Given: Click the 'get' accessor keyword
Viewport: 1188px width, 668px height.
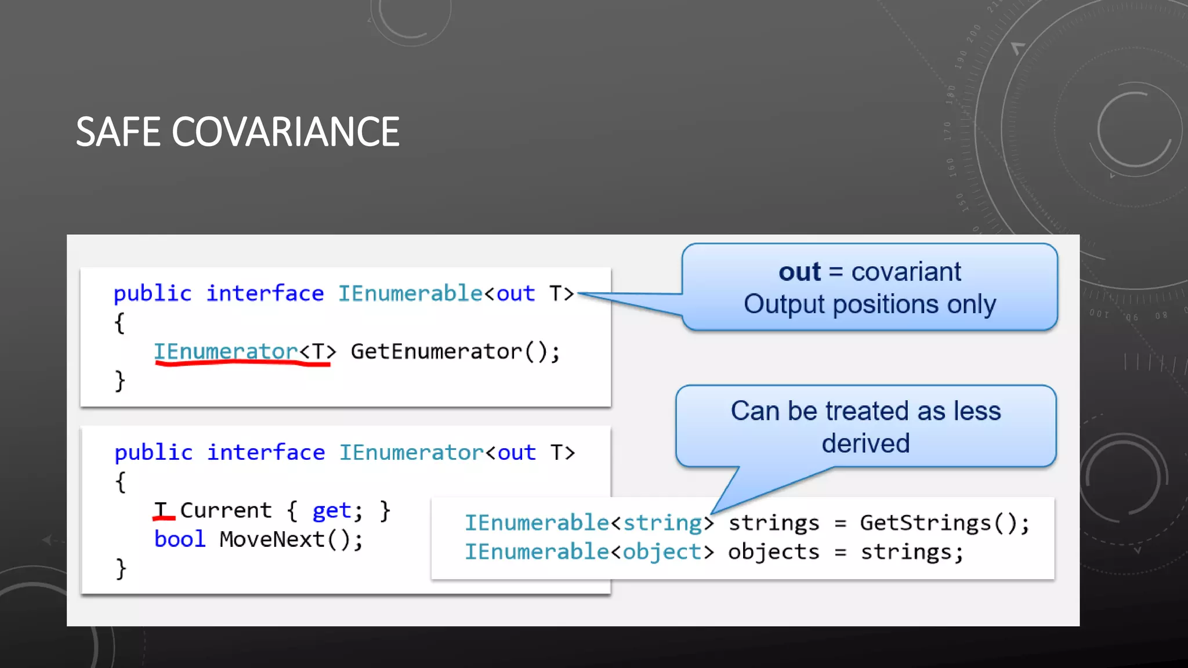Looking at the screenshot, I should [331, 510].
